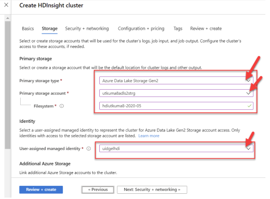Select the Storage tab

50,28
